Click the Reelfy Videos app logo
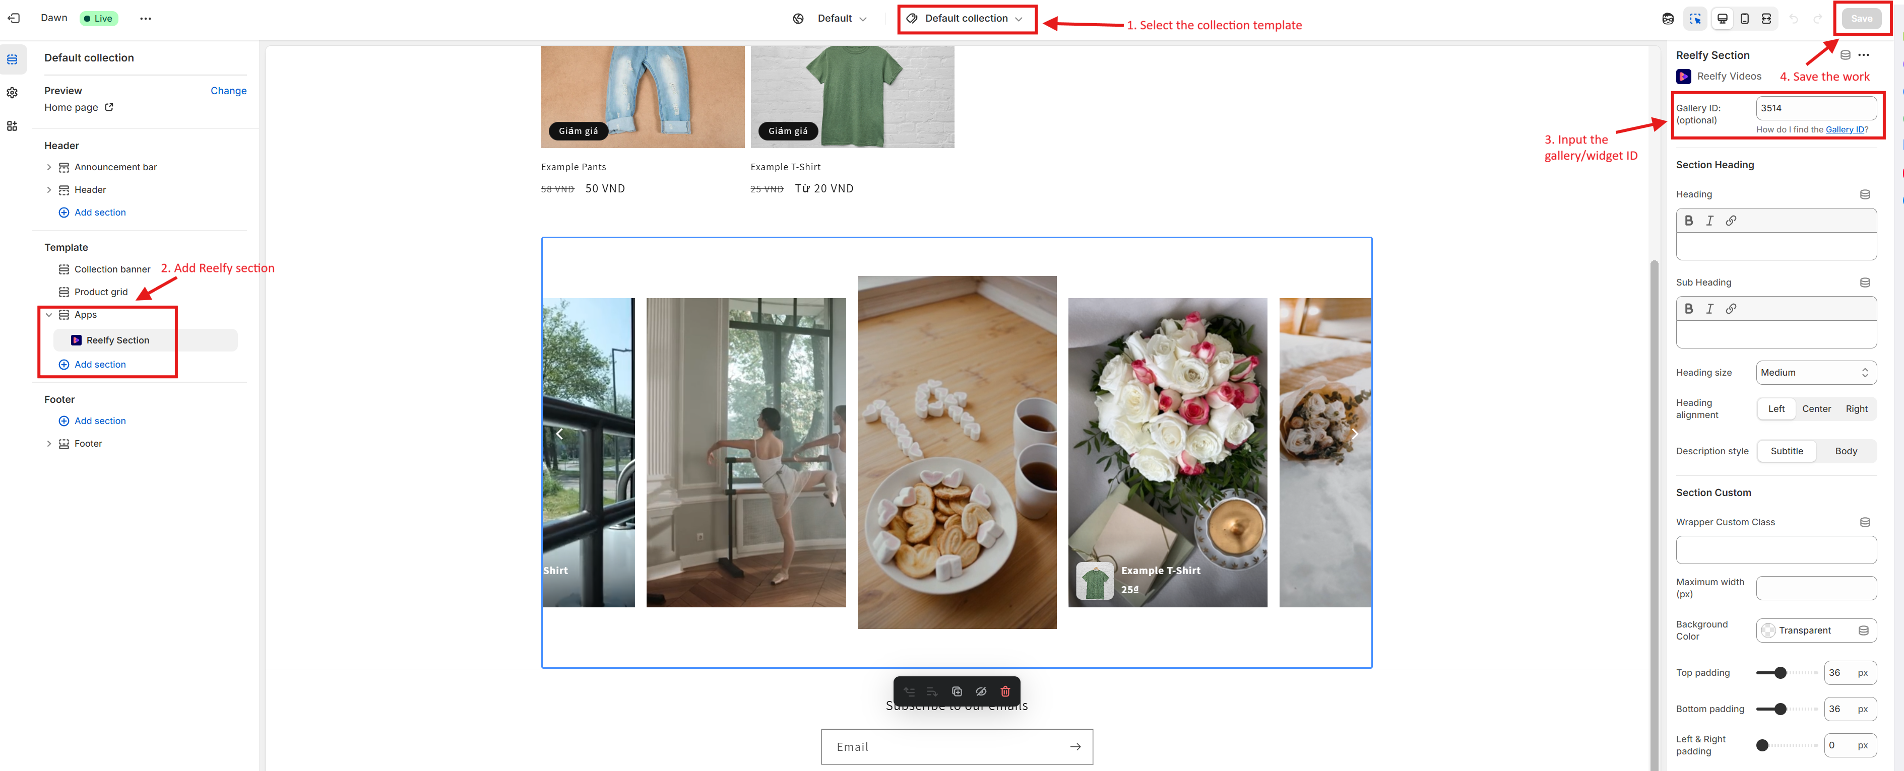This screenshot has width=1904, height=771. coord(1683,76)
